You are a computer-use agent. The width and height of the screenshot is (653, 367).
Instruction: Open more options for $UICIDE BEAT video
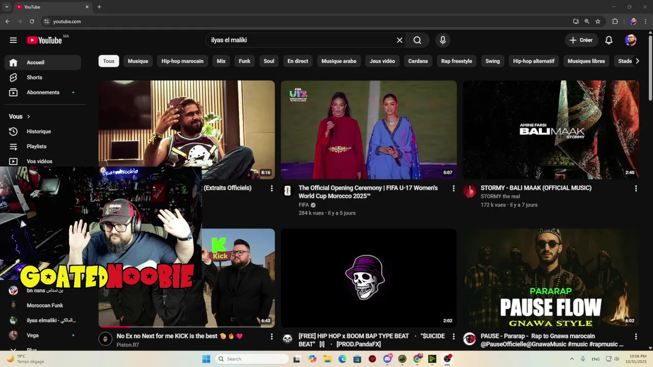(454, 337)
